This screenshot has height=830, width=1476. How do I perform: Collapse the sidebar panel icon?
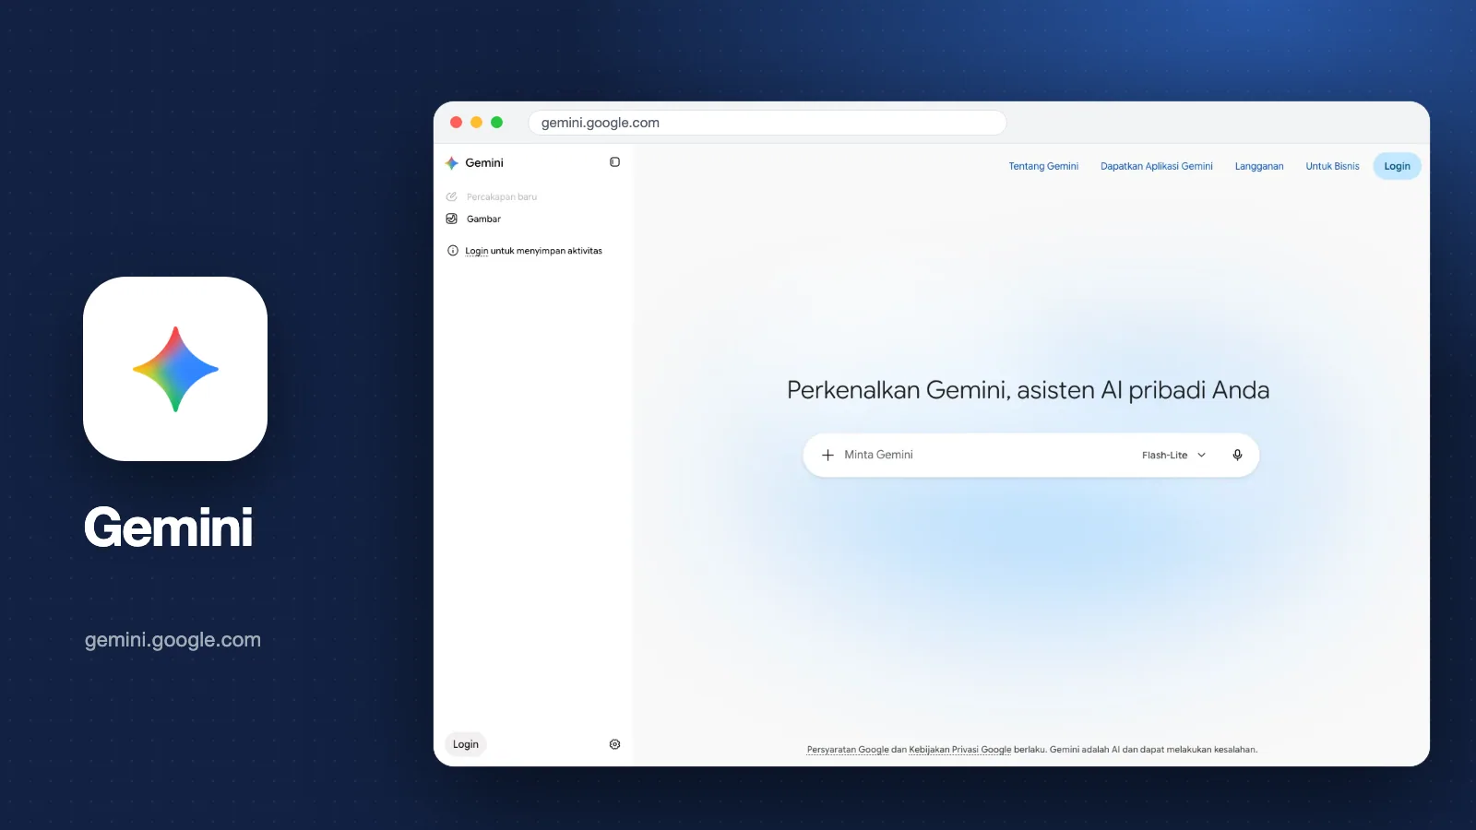(614, 162)
